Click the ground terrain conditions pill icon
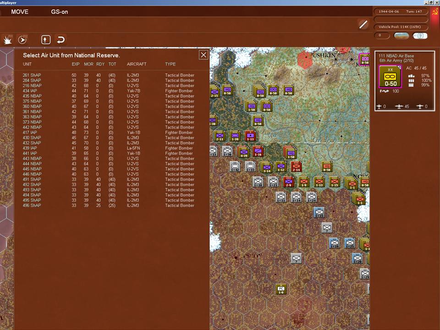Screen dimensions: 440x330 401,36
